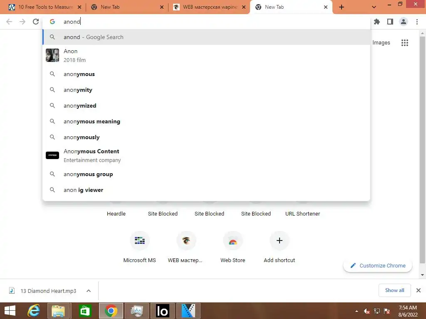Choose the 'anonymity' suggestion
426x319 pixels.
pyautogui.click(x=206, y=90)
